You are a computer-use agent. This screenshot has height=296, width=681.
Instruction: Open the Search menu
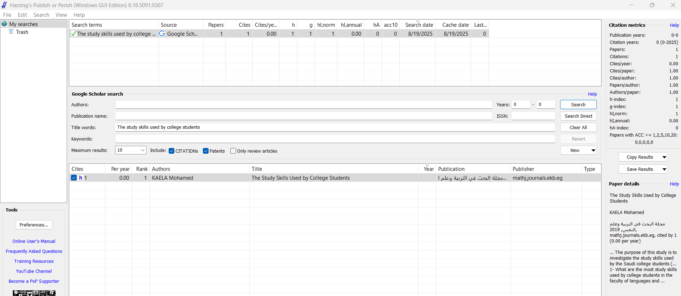tap(41, 15)
